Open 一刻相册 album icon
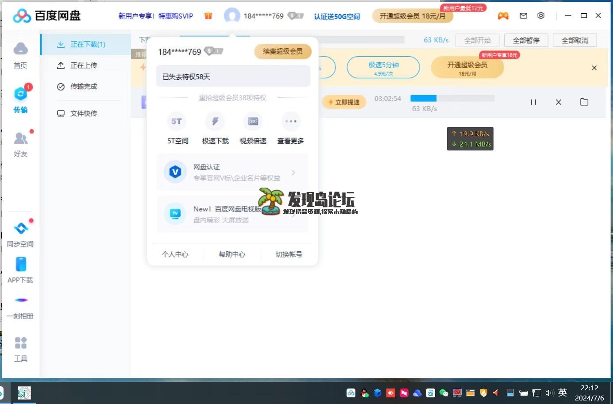 click(x=20, y=306)
